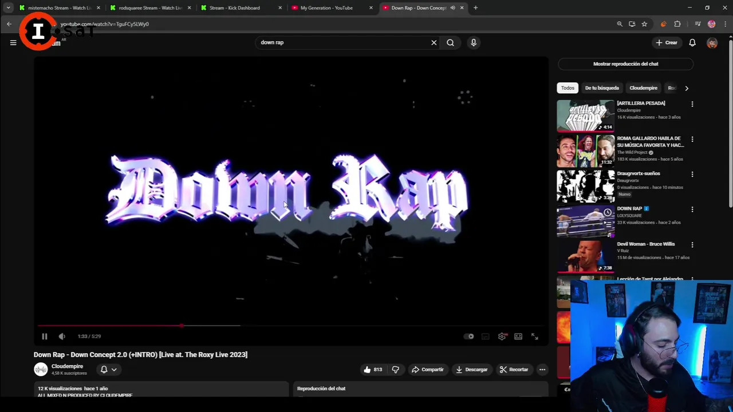Close the My Generation - YouTube tab
The width and height of the screenshot is (733, 412).
[371, 8]
